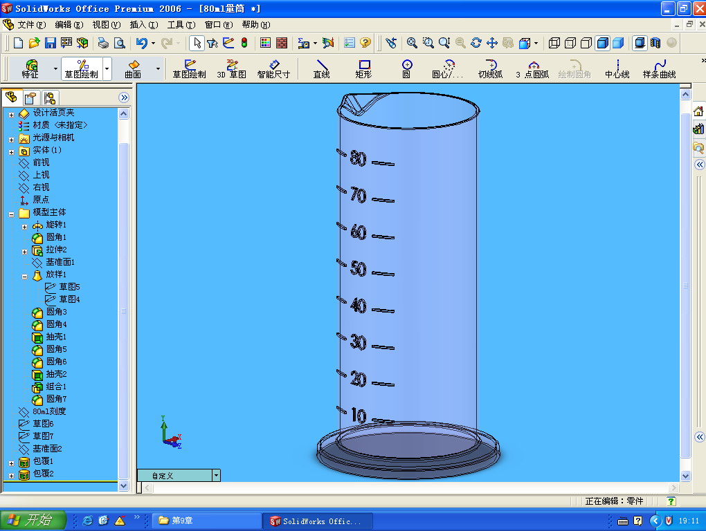Open the 工具(T) menu
This screenshot has width=706, height=531.
tap(181, 25)
